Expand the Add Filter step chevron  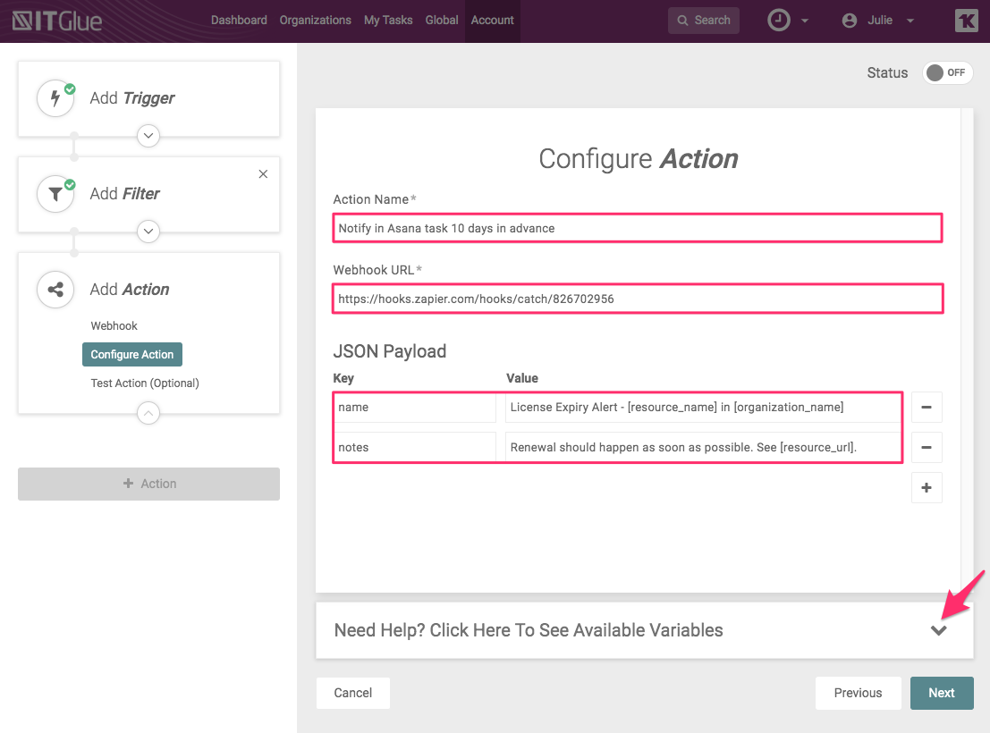pos(148,232)
